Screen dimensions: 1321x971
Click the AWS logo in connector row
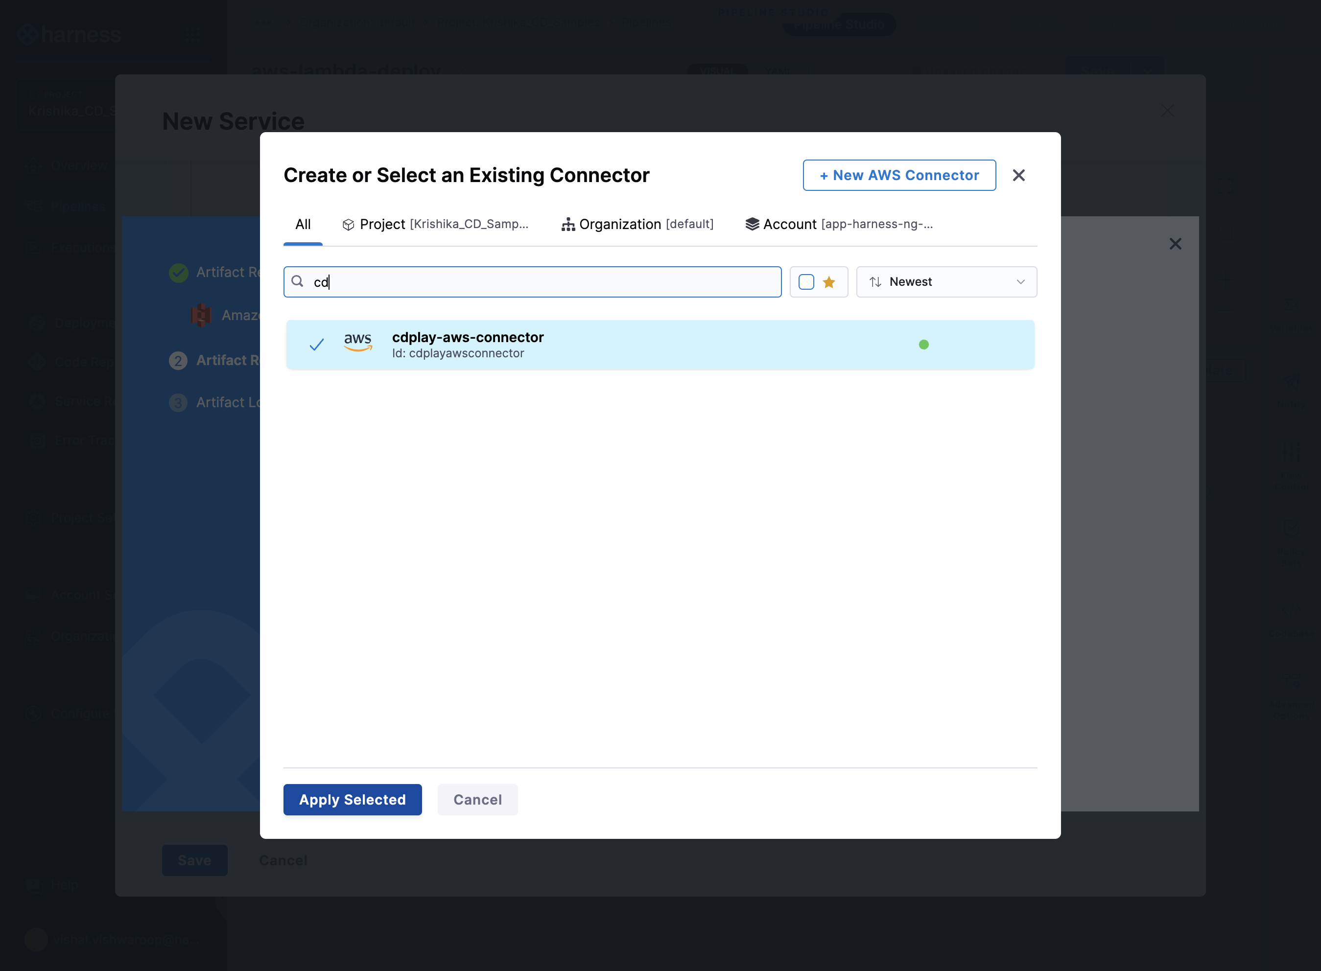point(358,342)
